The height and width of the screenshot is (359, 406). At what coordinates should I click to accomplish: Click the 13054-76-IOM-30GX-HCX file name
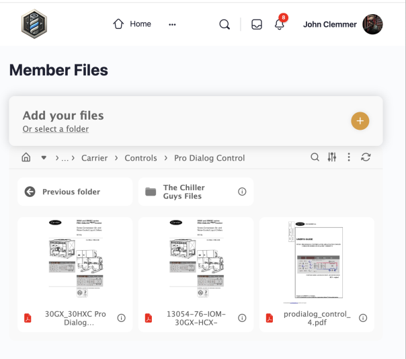click(x=196, y=318)
